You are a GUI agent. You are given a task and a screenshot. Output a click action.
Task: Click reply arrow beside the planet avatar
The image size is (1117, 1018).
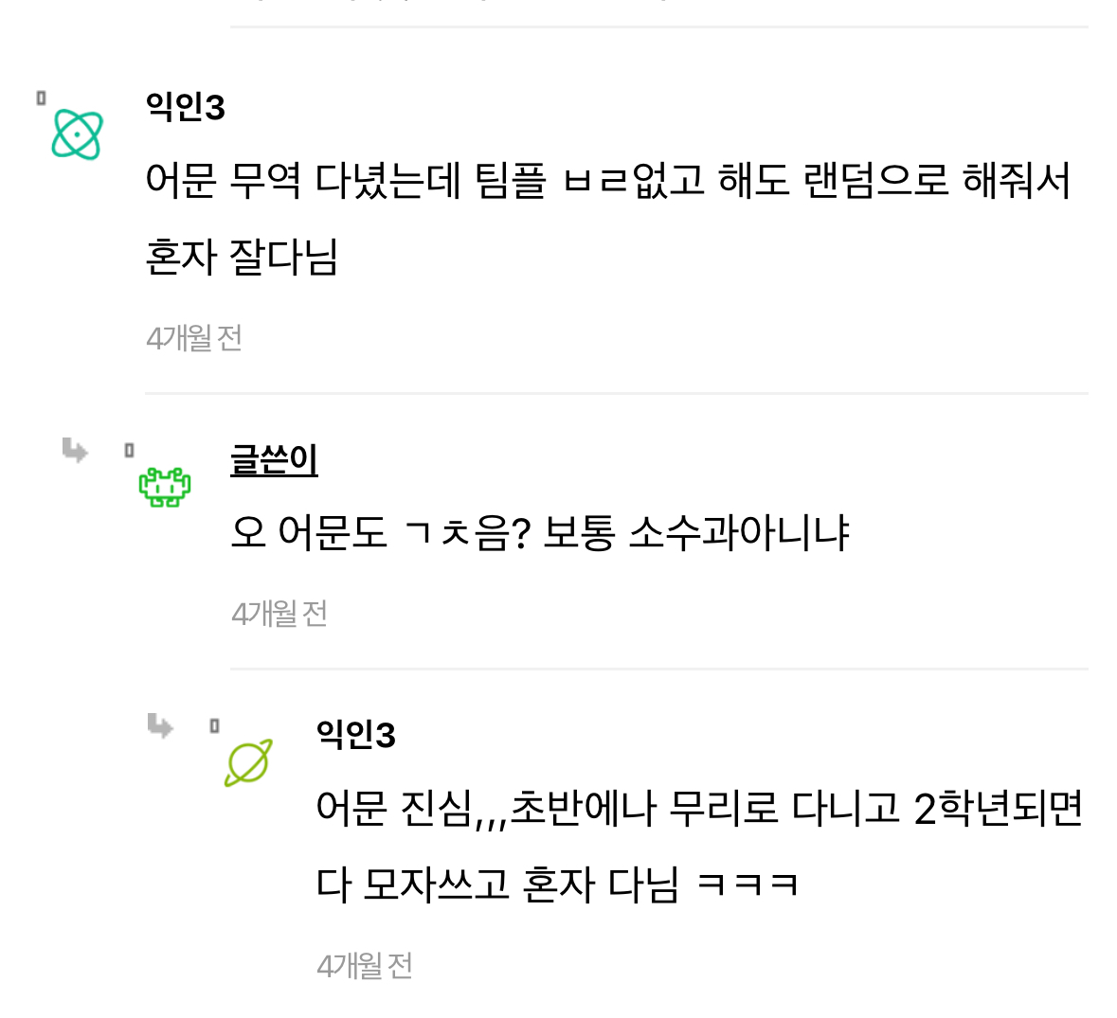(x=160, y=726)
